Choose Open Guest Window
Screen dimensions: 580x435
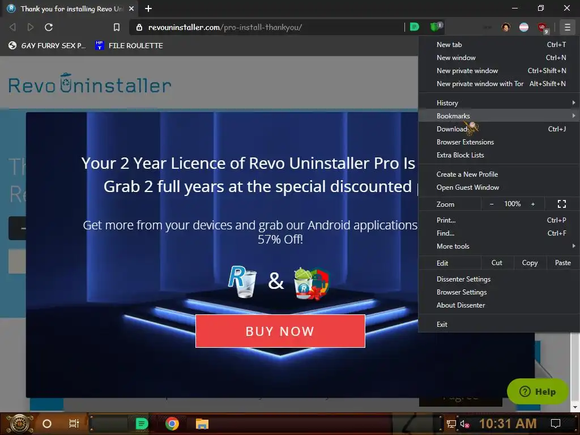click(498, 187)
